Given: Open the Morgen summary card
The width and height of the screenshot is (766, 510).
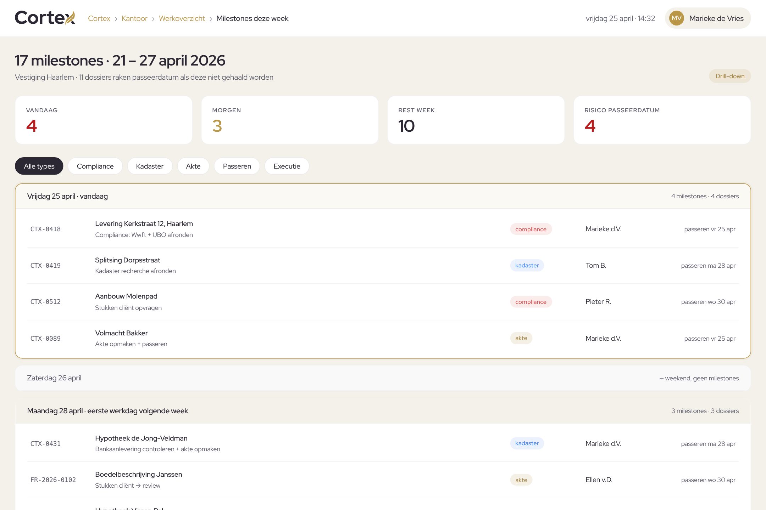Looking at the screenshot, I should click(290, 120).
